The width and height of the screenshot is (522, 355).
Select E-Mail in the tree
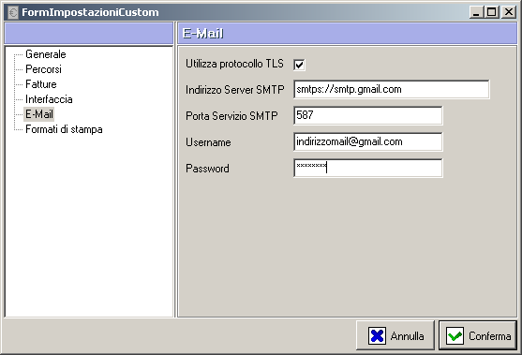click(x=39, y=114)
